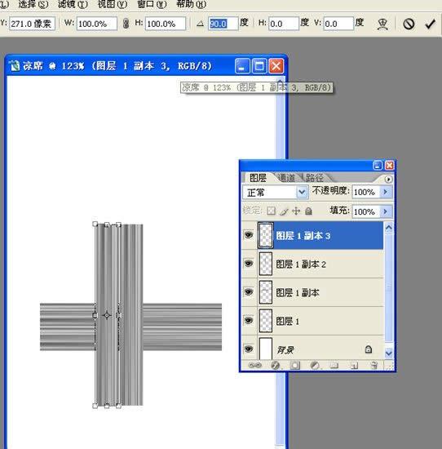Open the layer style fx icon
Screen dimensions: 442x449
click(x=275, y=365)
